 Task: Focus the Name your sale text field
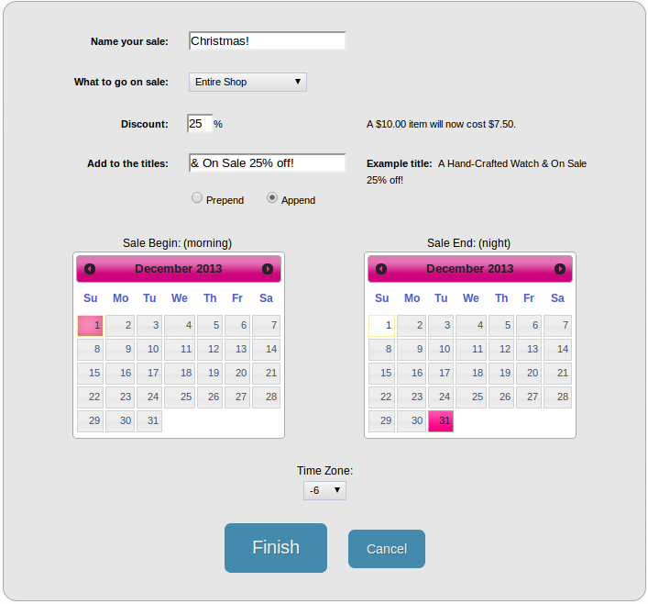[x=267, y=41]
